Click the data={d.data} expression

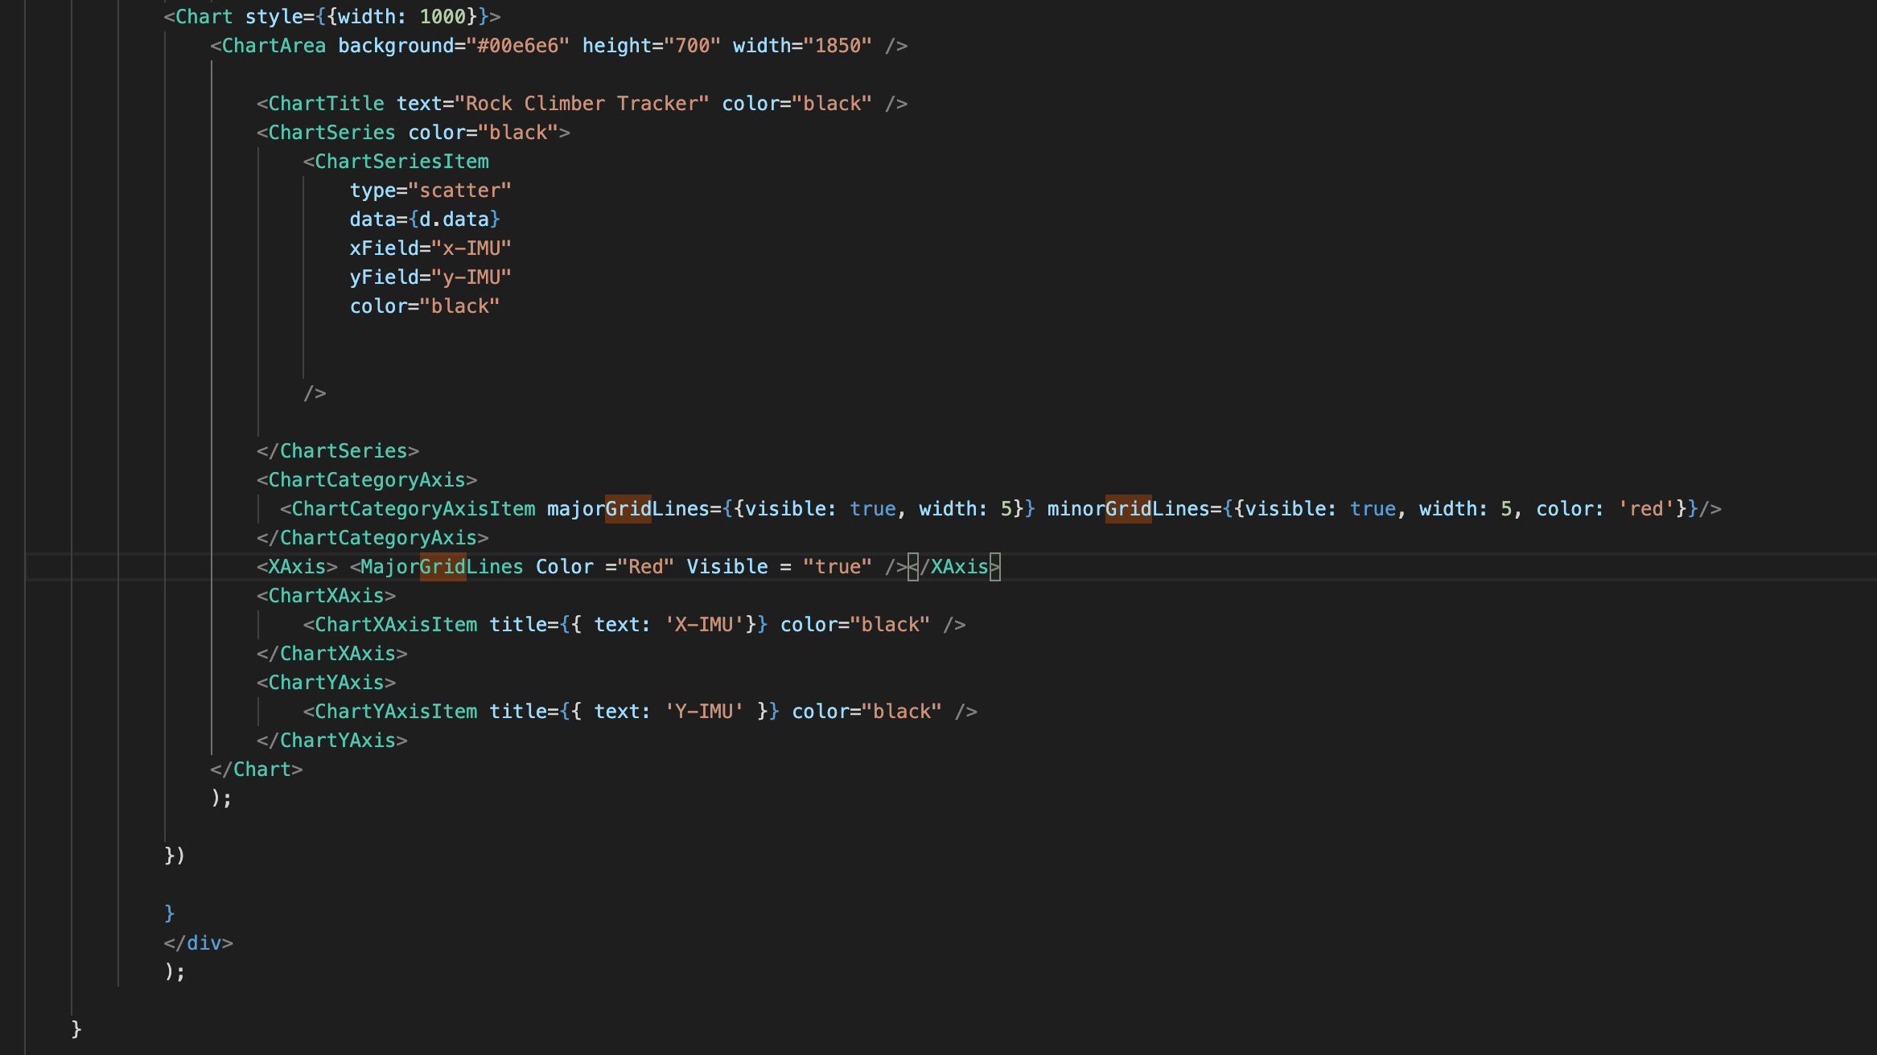pyautogui.click(x=455, y=220)
